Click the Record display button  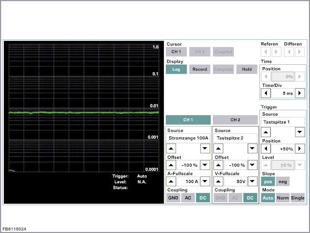point(200,69)
